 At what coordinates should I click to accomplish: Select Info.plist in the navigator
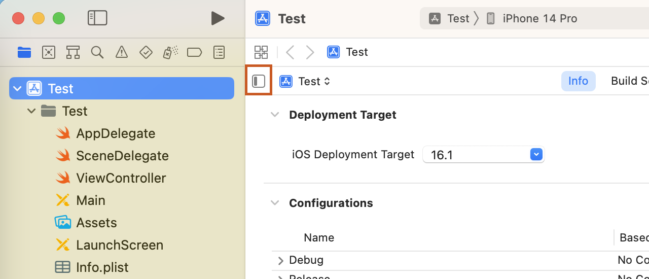coord(102,267)
